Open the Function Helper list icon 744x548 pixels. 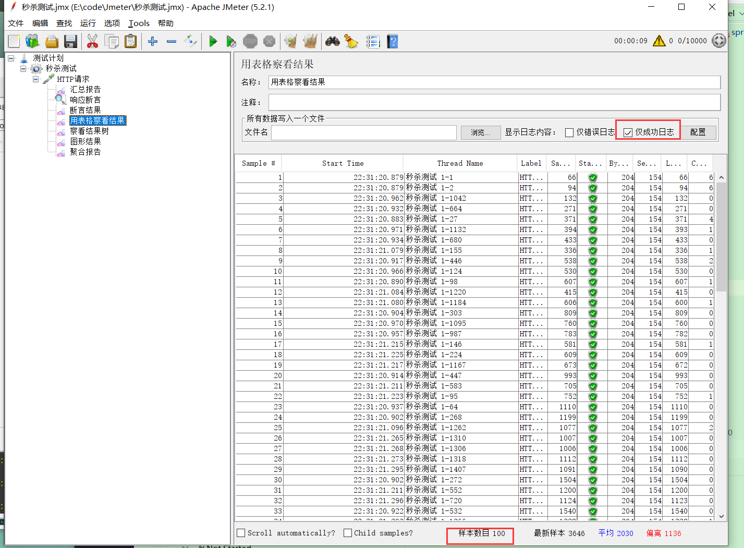coord(373,41)
